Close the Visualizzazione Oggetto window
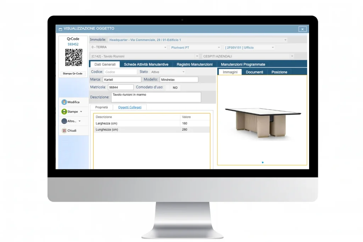The image size is (363, 242). click(302, 29)
